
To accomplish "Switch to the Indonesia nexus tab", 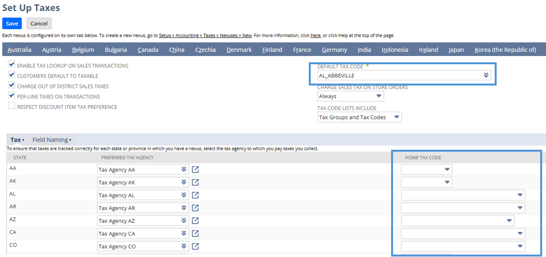I will pyautogui.click(x=395, y=50).
